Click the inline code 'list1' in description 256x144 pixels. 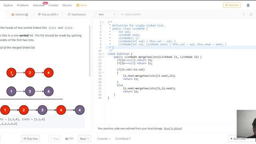52,28
